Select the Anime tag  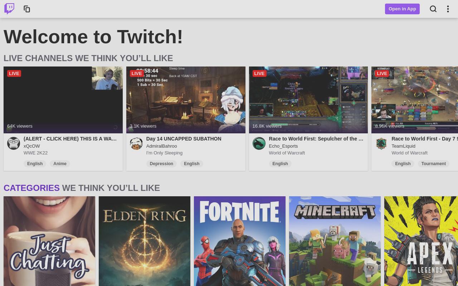click(x=60, y=164)
